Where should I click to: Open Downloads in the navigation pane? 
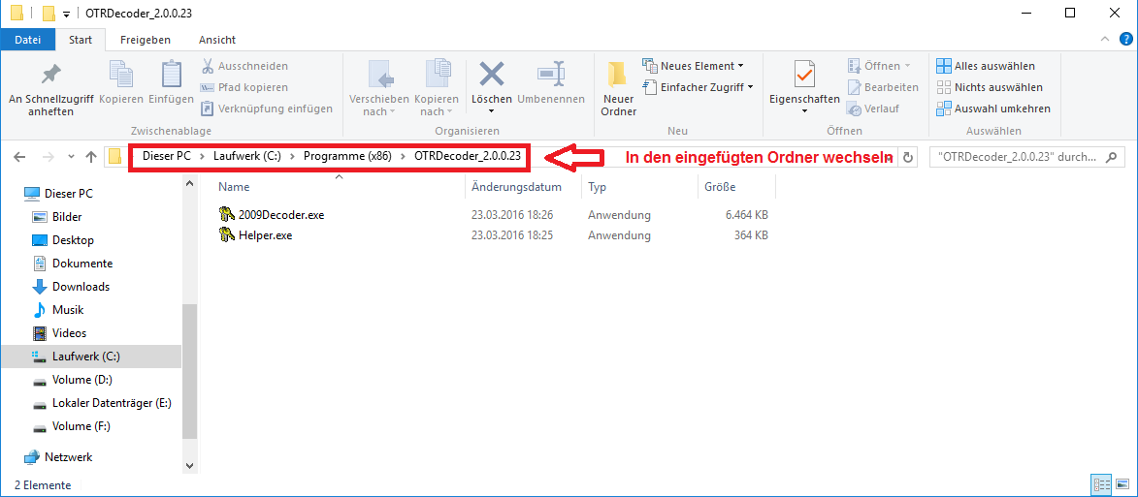tap(81, 287)
